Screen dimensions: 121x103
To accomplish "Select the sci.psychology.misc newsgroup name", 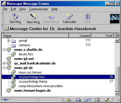I will point(32,77).
